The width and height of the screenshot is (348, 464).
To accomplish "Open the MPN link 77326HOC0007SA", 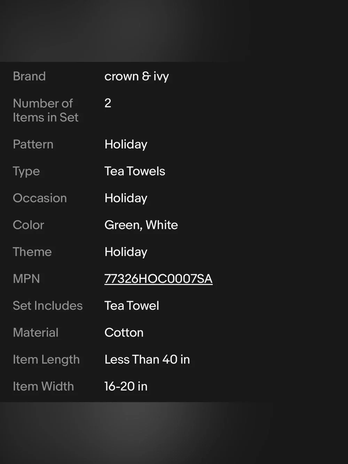I will click(158, 279).
